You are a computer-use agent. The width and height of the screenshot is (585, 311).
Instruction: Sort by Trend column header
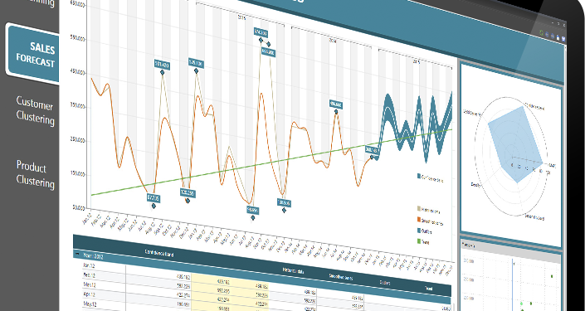click(x=428, y=289)
